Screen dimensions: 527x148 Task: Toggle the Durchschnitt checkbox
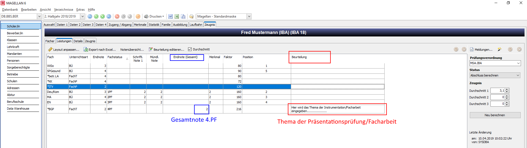[x=190, y=49]
